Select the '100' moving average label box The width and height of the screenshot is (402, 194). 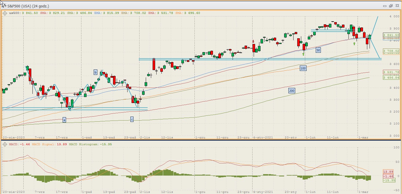(x=303, y=68)
